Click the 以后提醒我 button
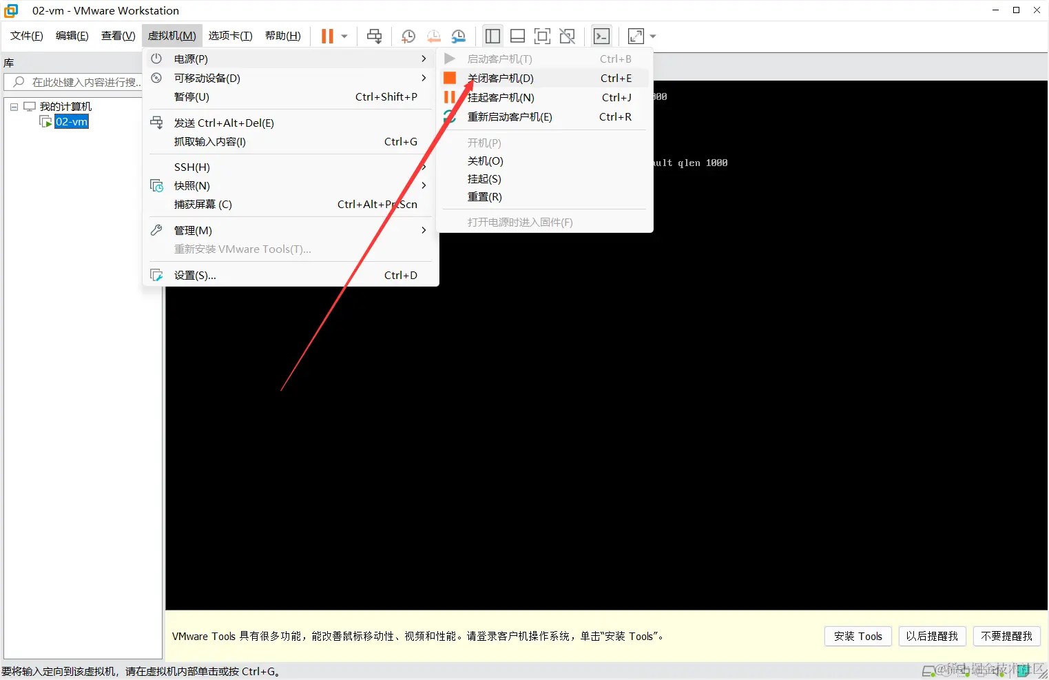The height and width of the screenshot is (680, 1049). pos(932,636)
